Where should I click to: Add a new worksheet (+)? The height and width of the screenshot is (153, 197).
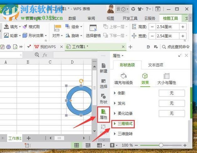pyautogui.click(x=29, y=138)
